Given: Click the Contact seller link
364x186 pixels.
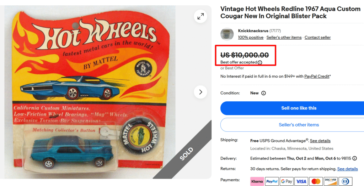Looking at the screenshot, I should coord(317,38).
